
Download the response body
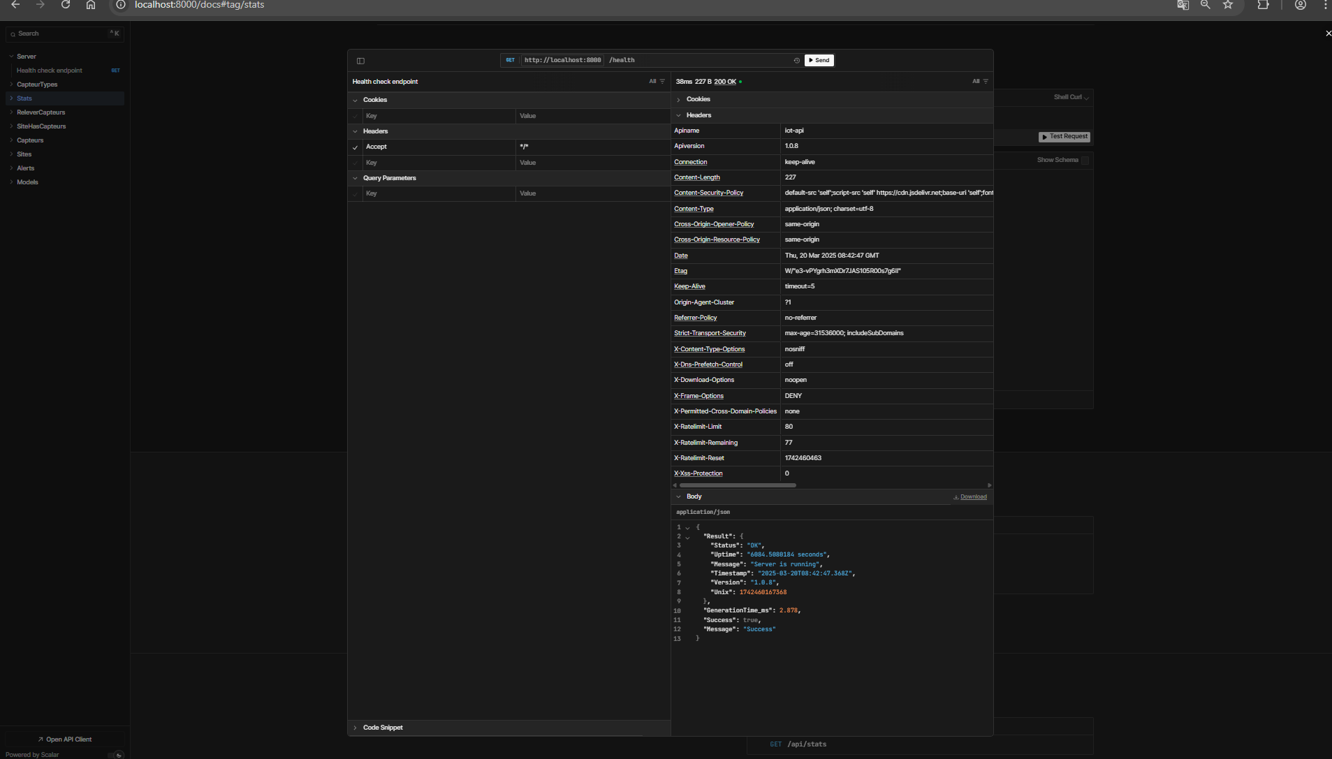click(970, 497)
